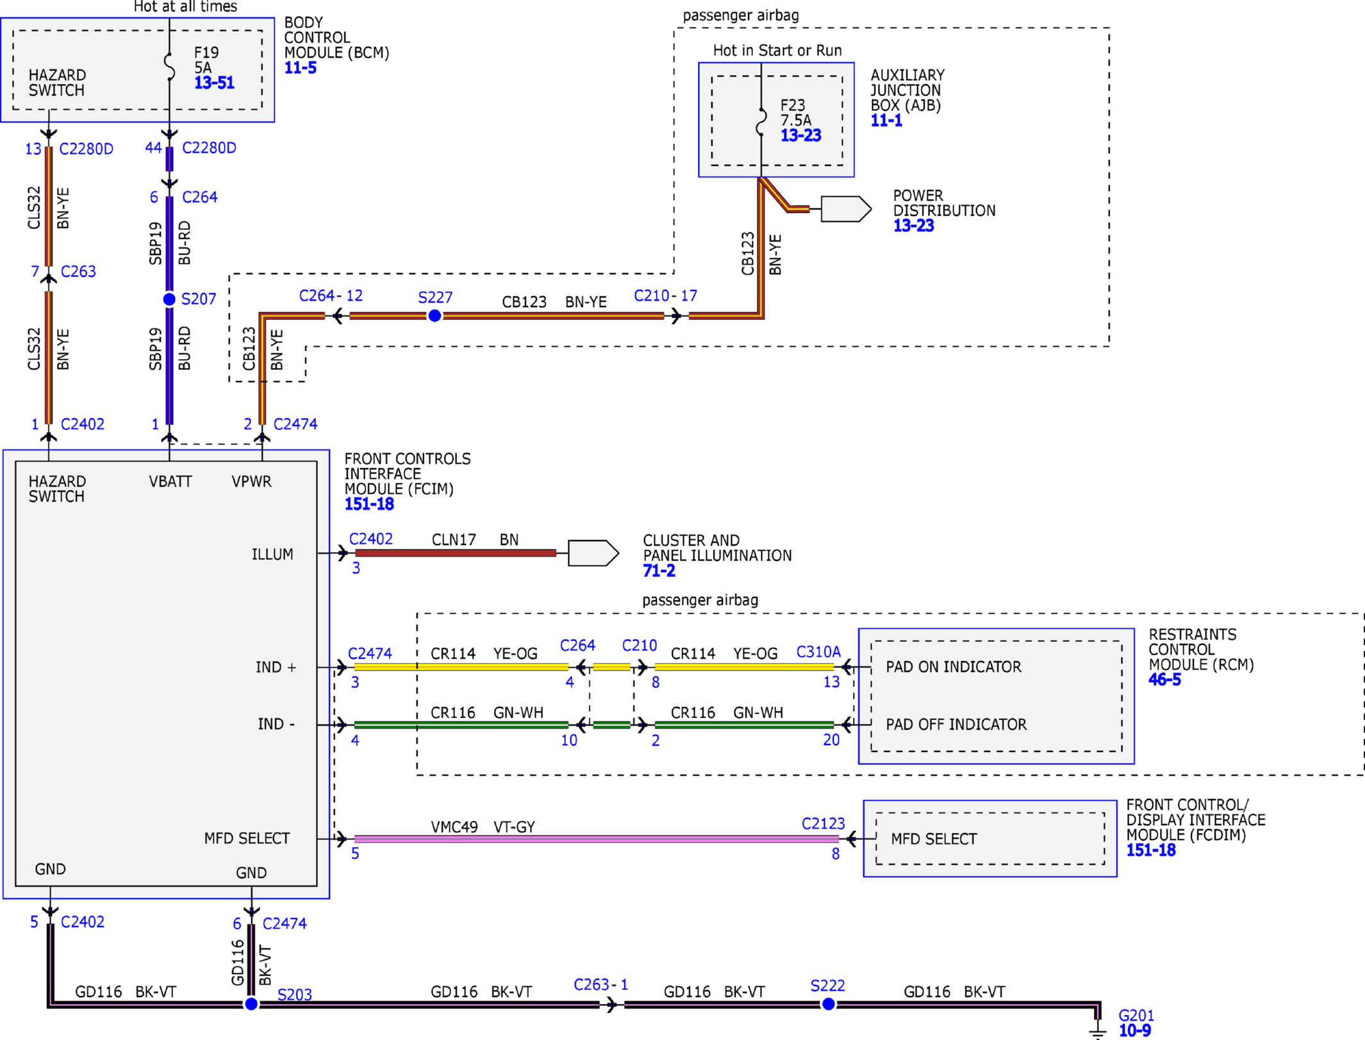Click the S222 splice dot
Image resolution: width=1365 pixels, height=1040 pixels.
(x=828, y=1004)
